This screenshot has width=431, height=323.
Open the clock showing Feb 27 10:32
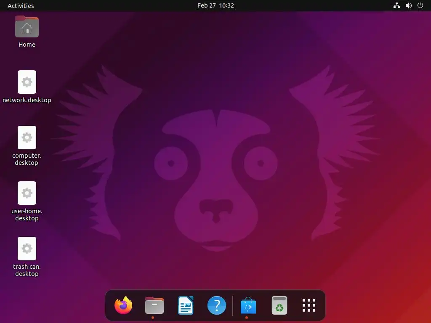(215, 5)
